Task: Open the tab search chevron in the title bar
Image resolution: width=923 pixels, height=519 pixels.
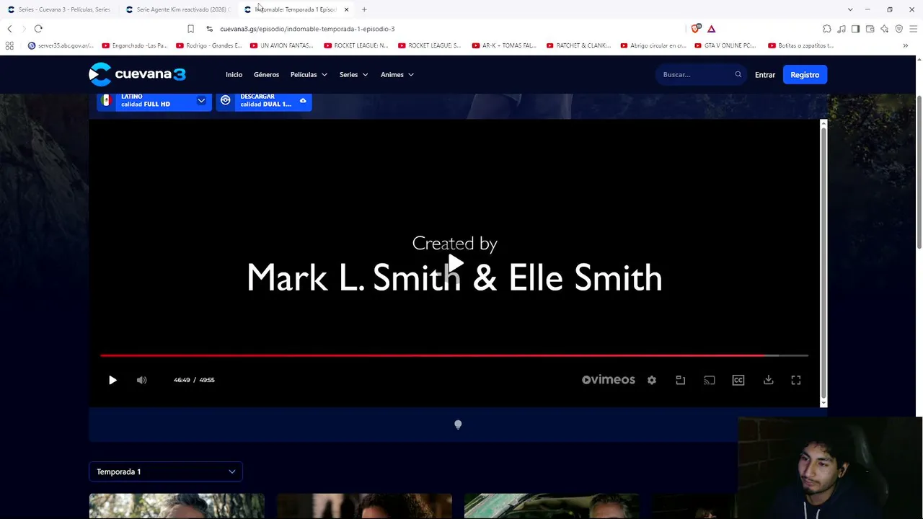Action: 850,9
